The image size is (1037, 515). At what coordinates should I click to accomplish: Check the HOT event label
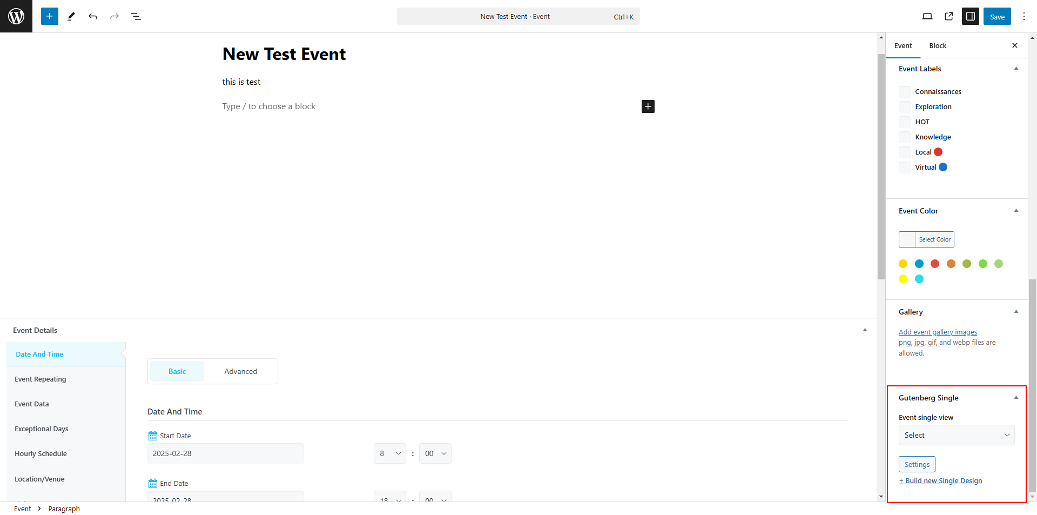[904, 122]
